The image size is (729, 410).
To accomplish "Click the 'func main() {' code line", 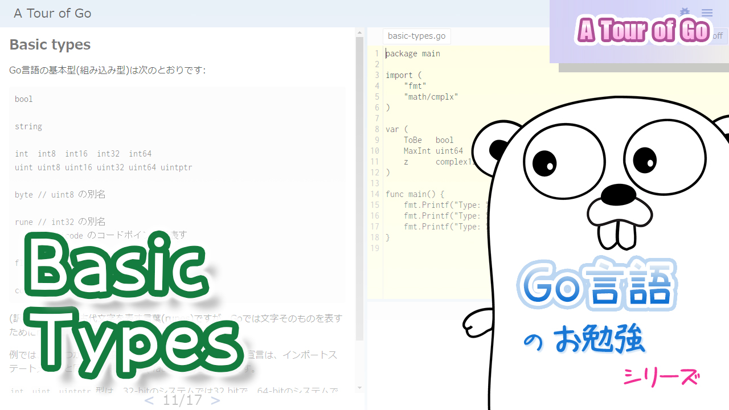I will [415, 194].
